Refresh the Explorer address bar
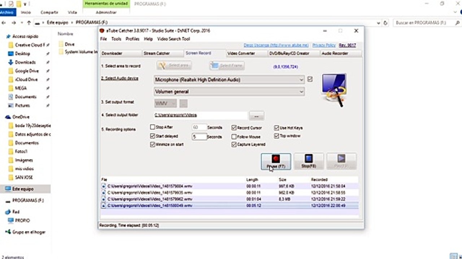 (385, 23)
